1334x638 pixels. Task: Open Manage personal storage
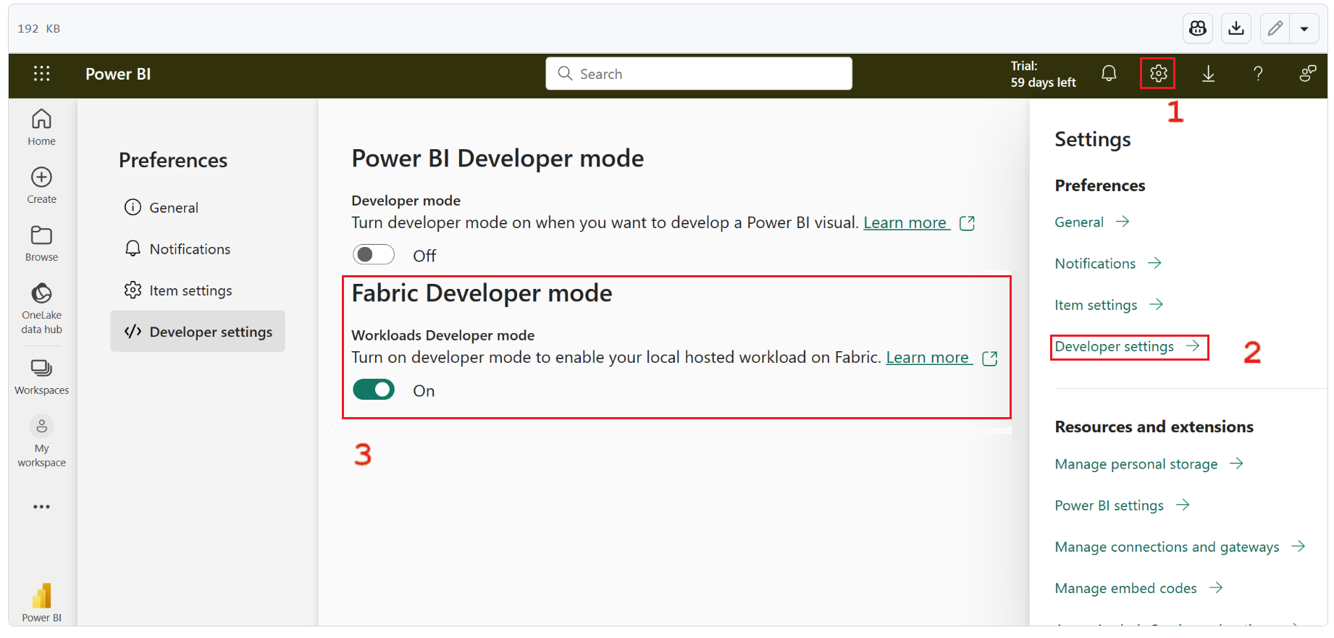click(x=1149, y=464)
